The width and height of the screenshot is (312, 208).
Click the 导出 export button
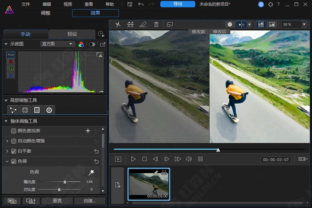pos(177,4)
